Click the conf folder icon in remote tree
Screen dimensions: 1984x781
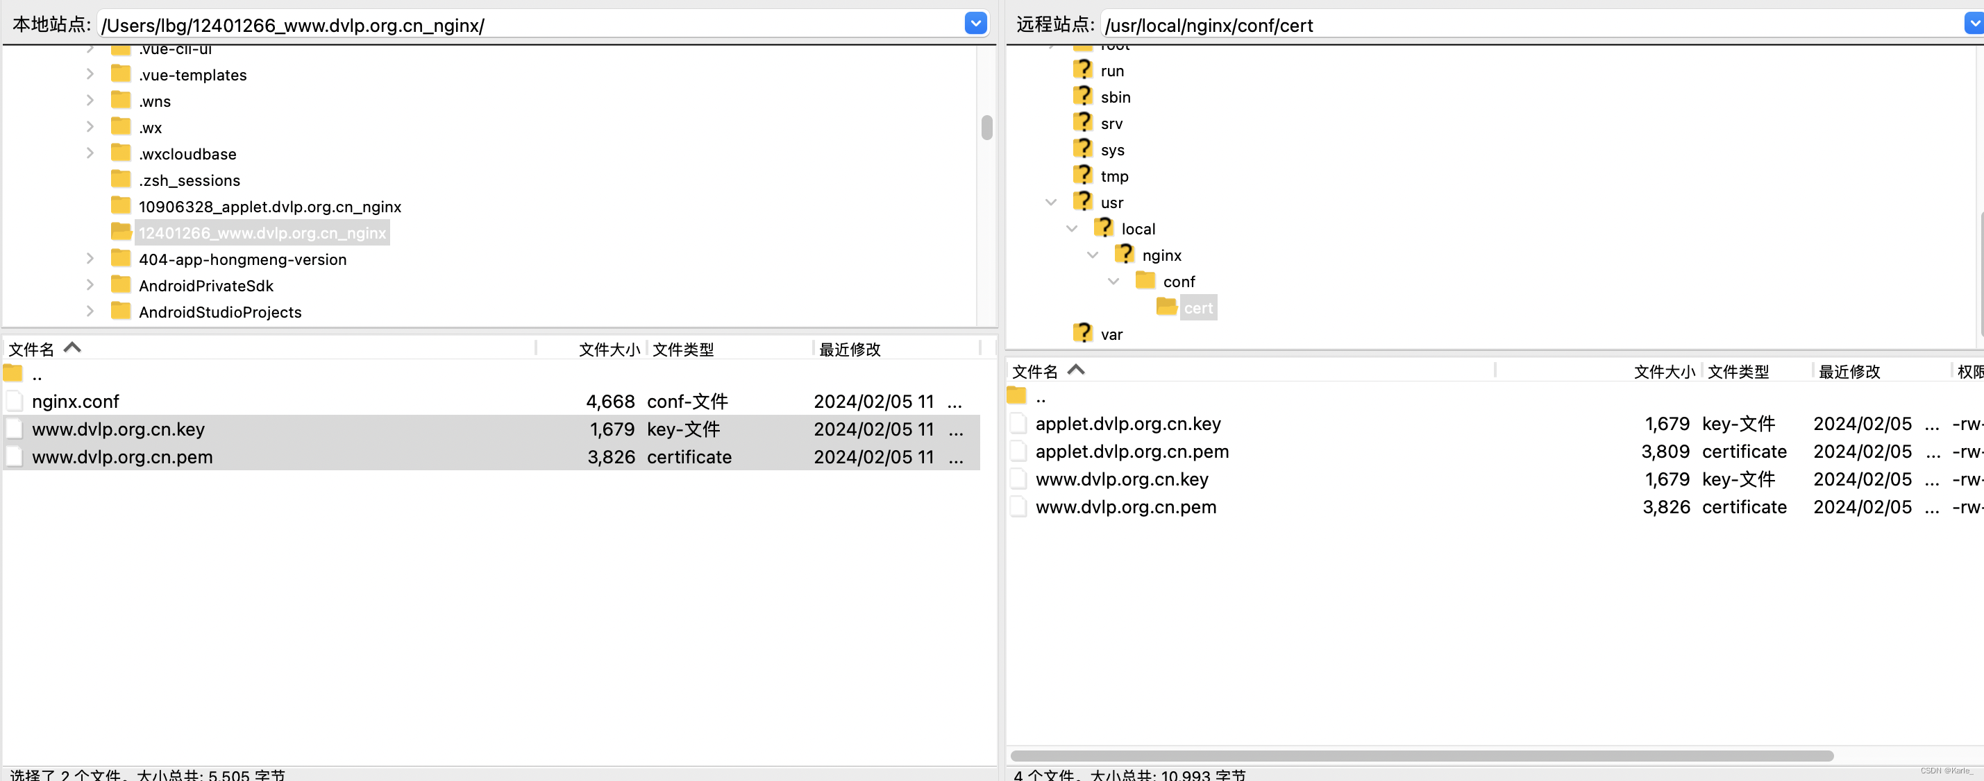1145,280
